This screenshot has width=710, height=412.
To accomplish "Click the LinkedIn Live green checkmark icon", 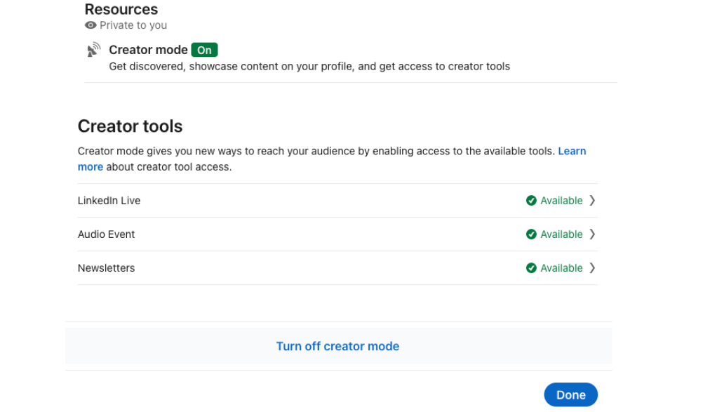I will (x=531, y=201).
